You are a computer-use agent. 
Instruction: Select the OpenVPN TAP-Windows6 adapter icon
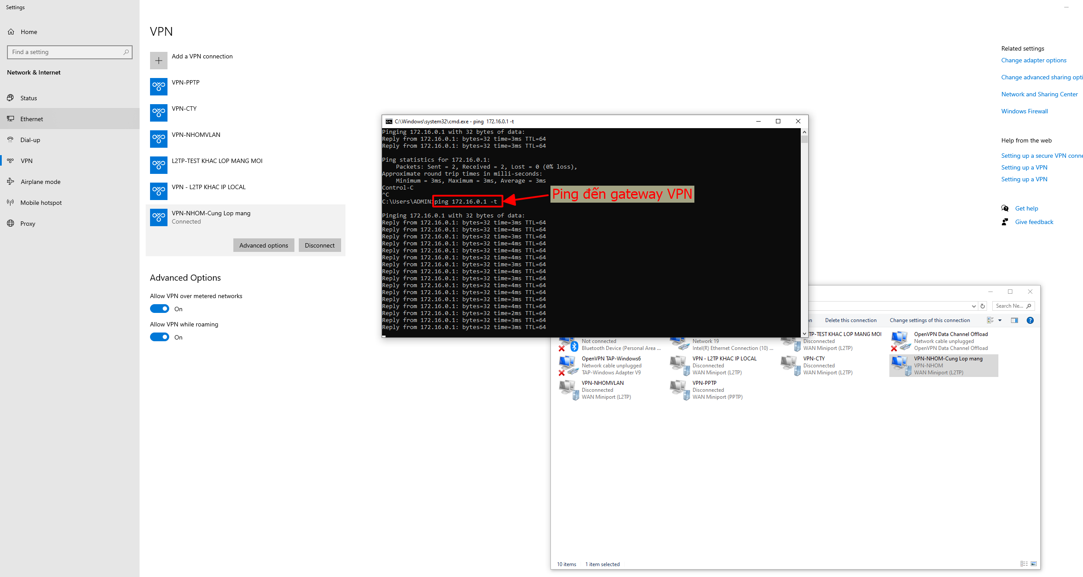[x=567, y=364]
